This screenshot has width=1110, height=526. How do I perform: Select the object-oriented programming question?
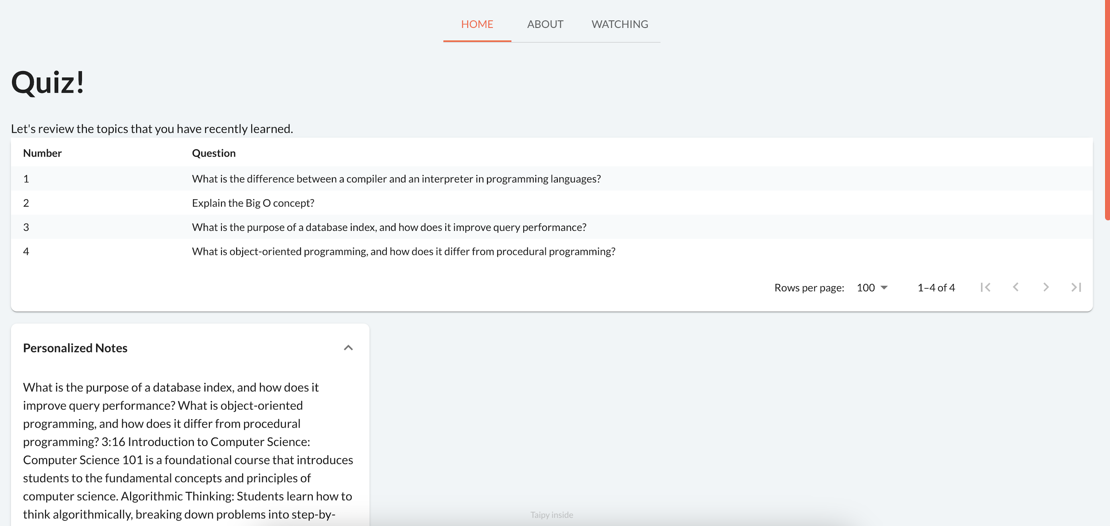403,251
